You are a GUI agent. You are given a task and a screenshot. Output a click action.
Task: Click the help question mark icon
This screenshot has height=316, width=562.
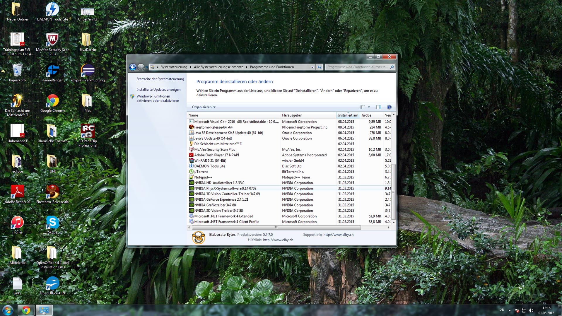coord(389,107)
